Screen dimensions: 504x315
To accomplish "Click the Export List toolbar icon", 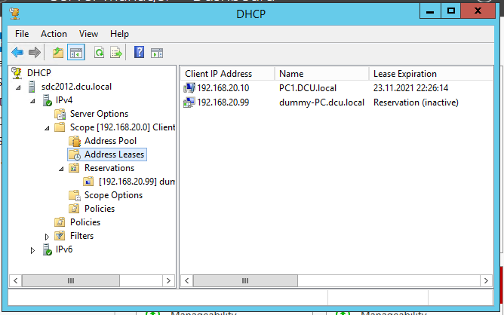I will pos(116,52).
